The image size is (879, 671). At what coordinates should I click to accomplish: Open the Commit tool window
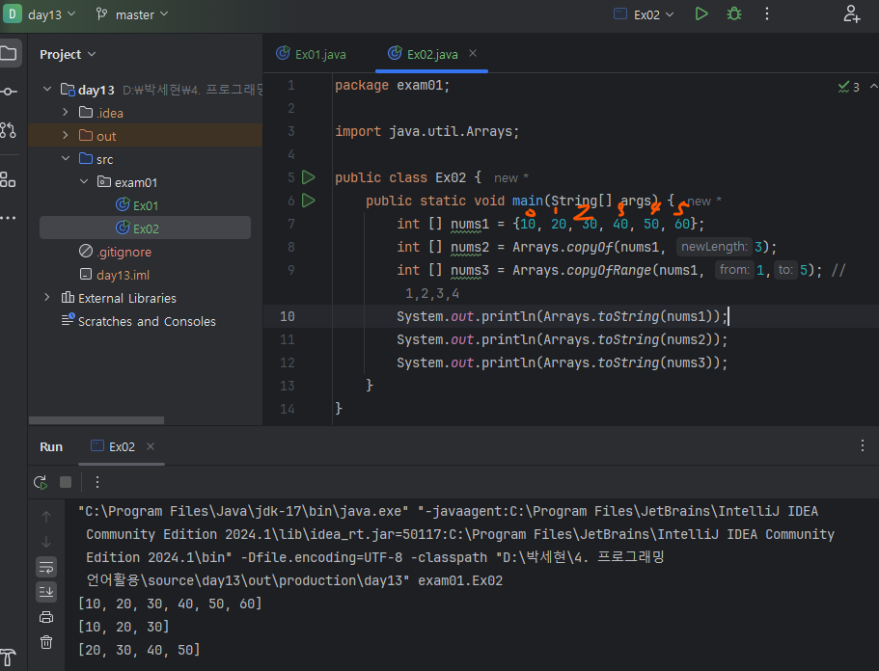[x=9, y=92]
